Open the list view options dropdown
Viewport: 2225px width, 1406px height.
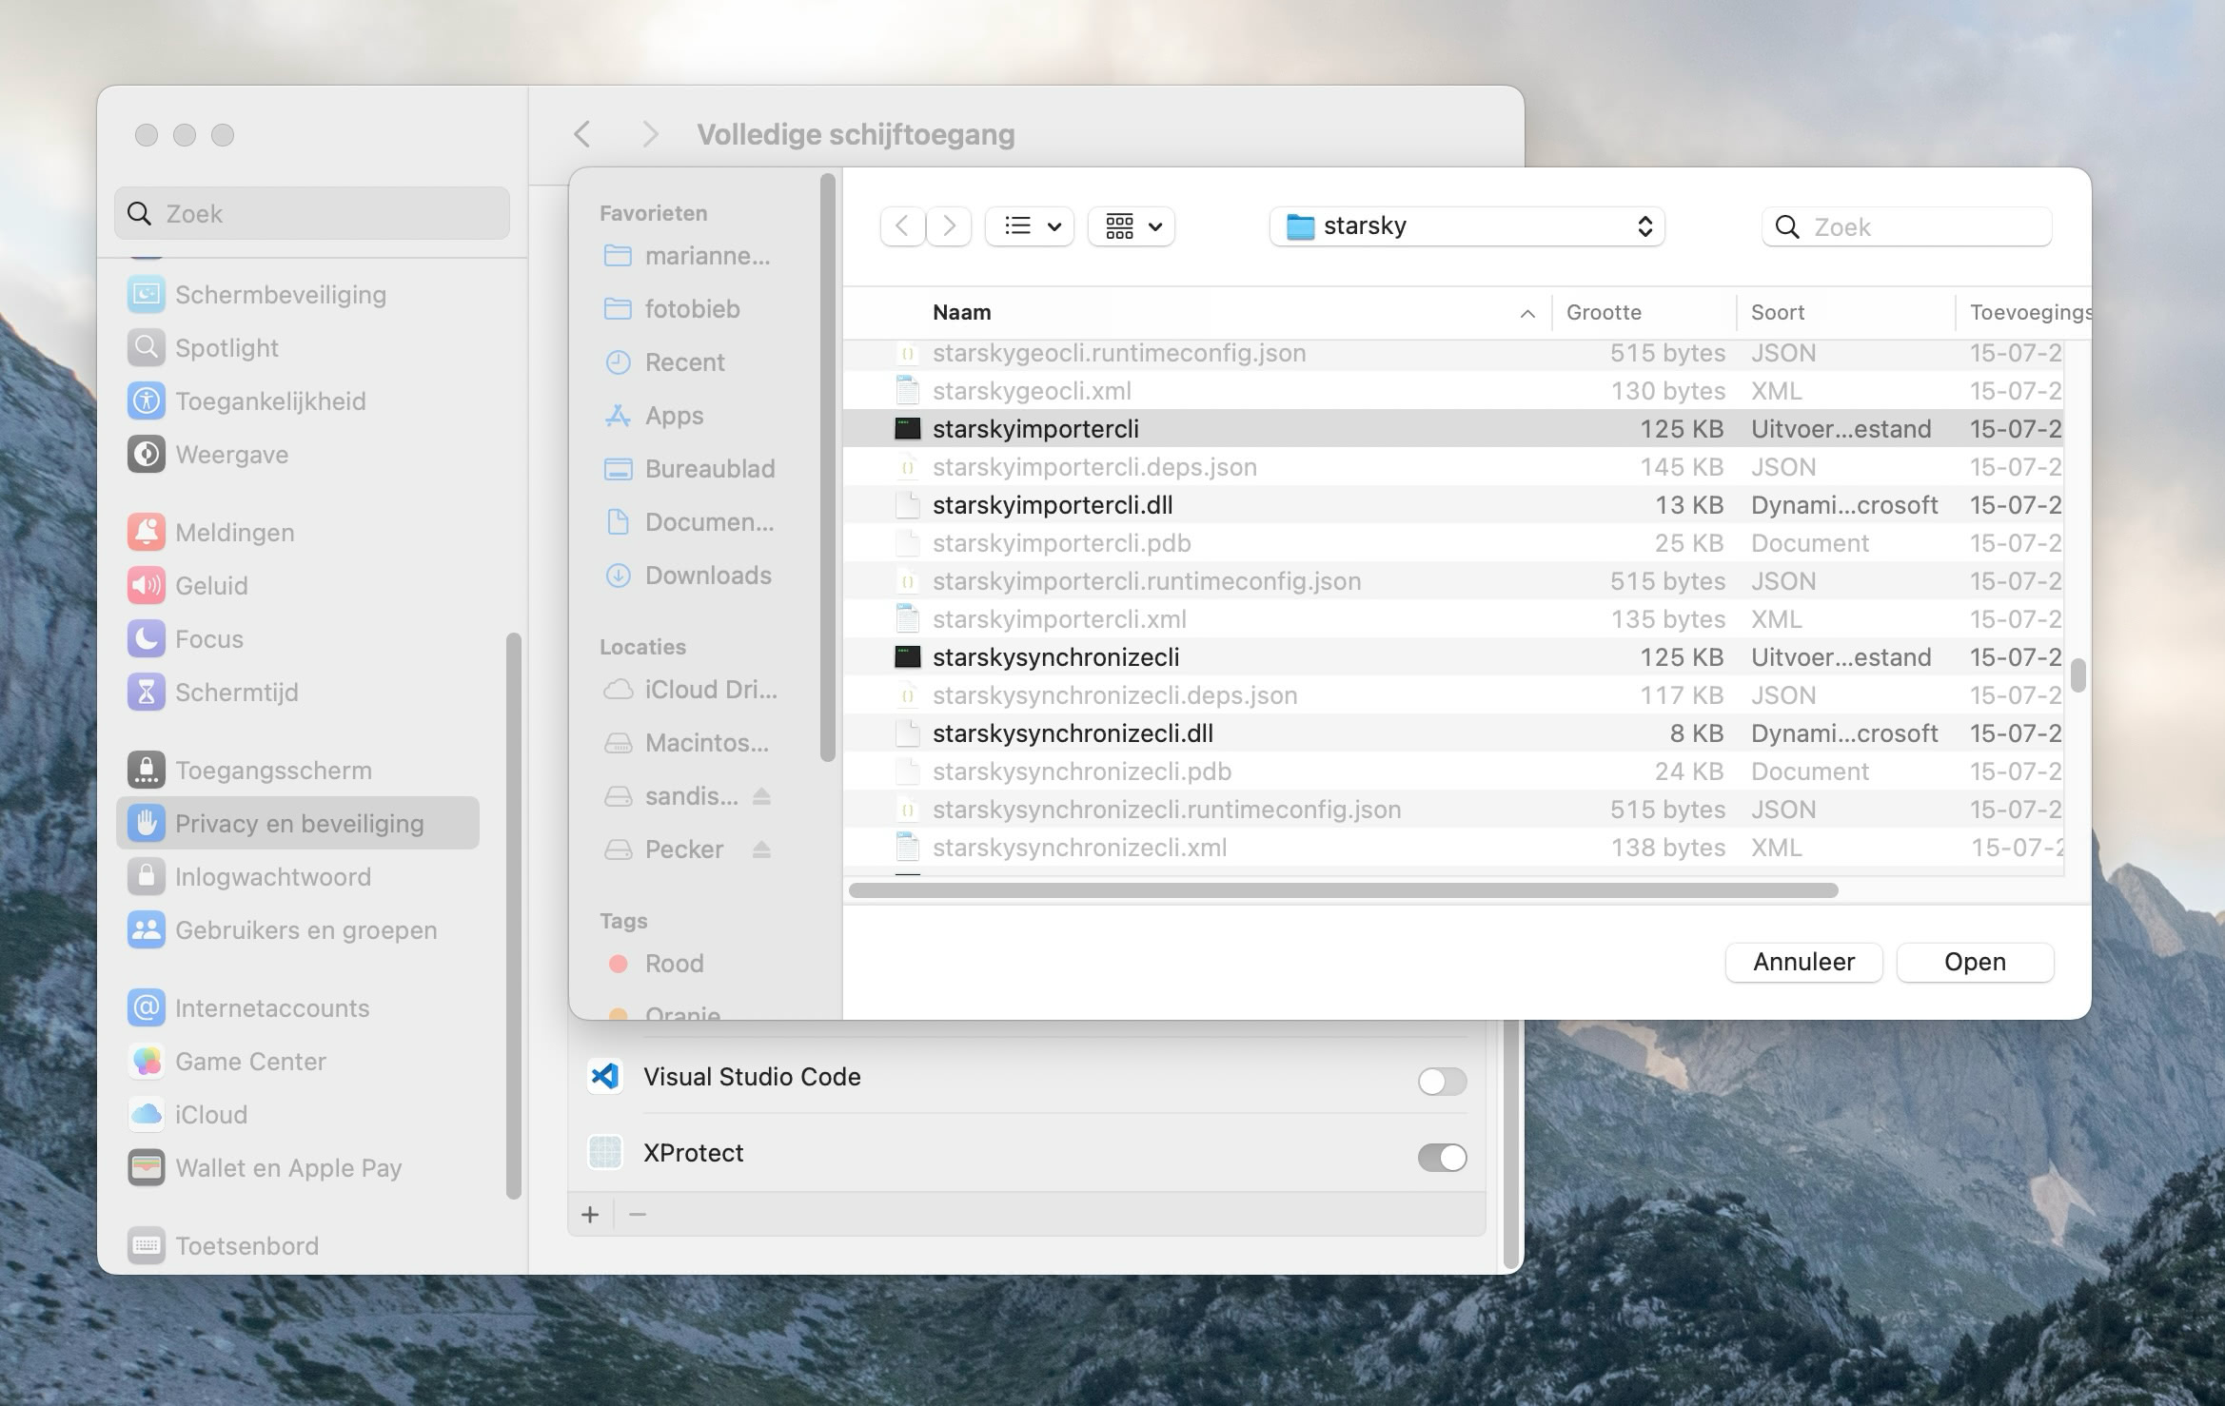1029,226
